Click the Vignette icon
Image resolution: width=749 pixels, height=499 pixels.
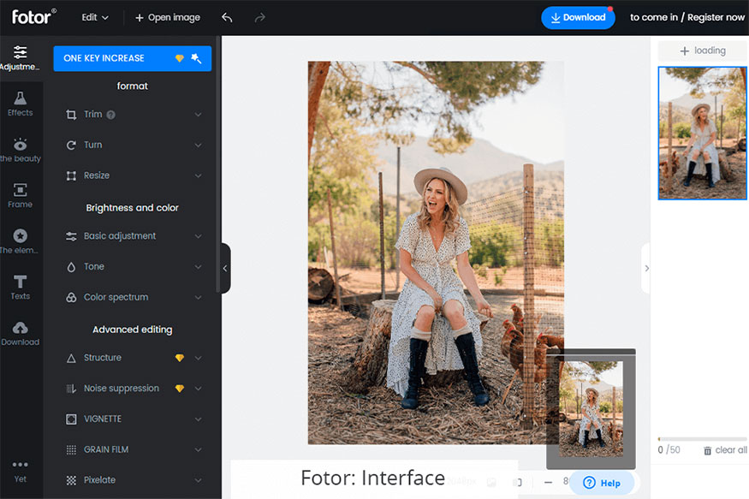point(71,419)
